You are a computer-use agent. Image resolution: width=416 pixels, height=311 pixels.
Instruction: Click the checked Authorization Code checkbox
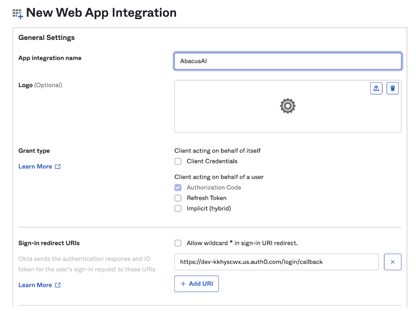pos(178,187)
